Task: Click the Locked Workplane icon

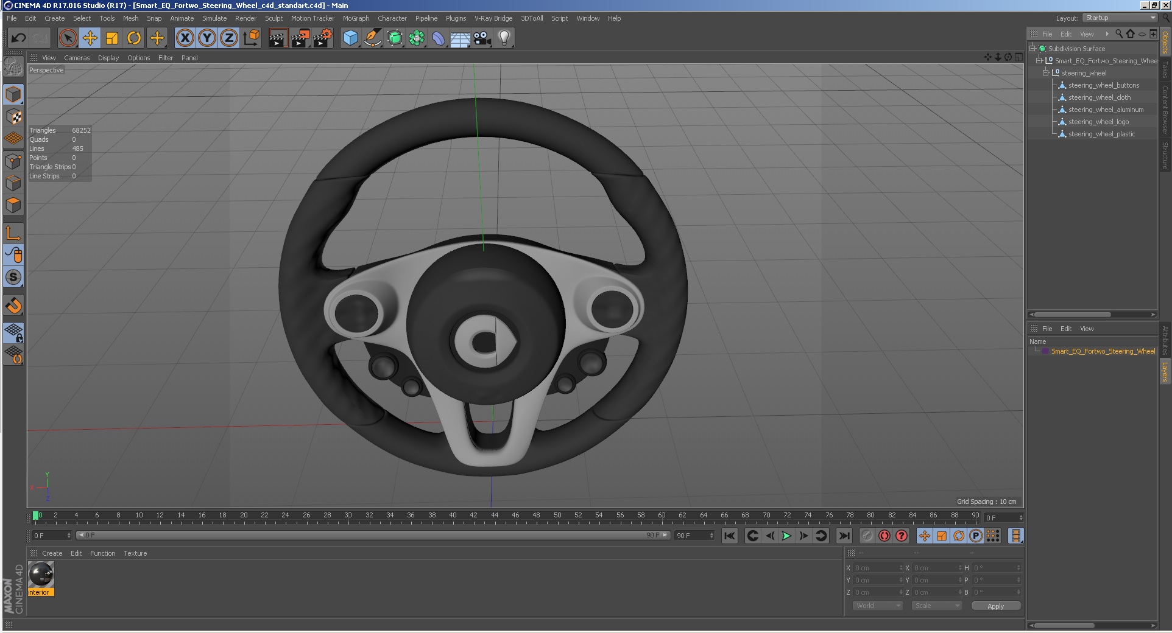Action: point(13,332)
